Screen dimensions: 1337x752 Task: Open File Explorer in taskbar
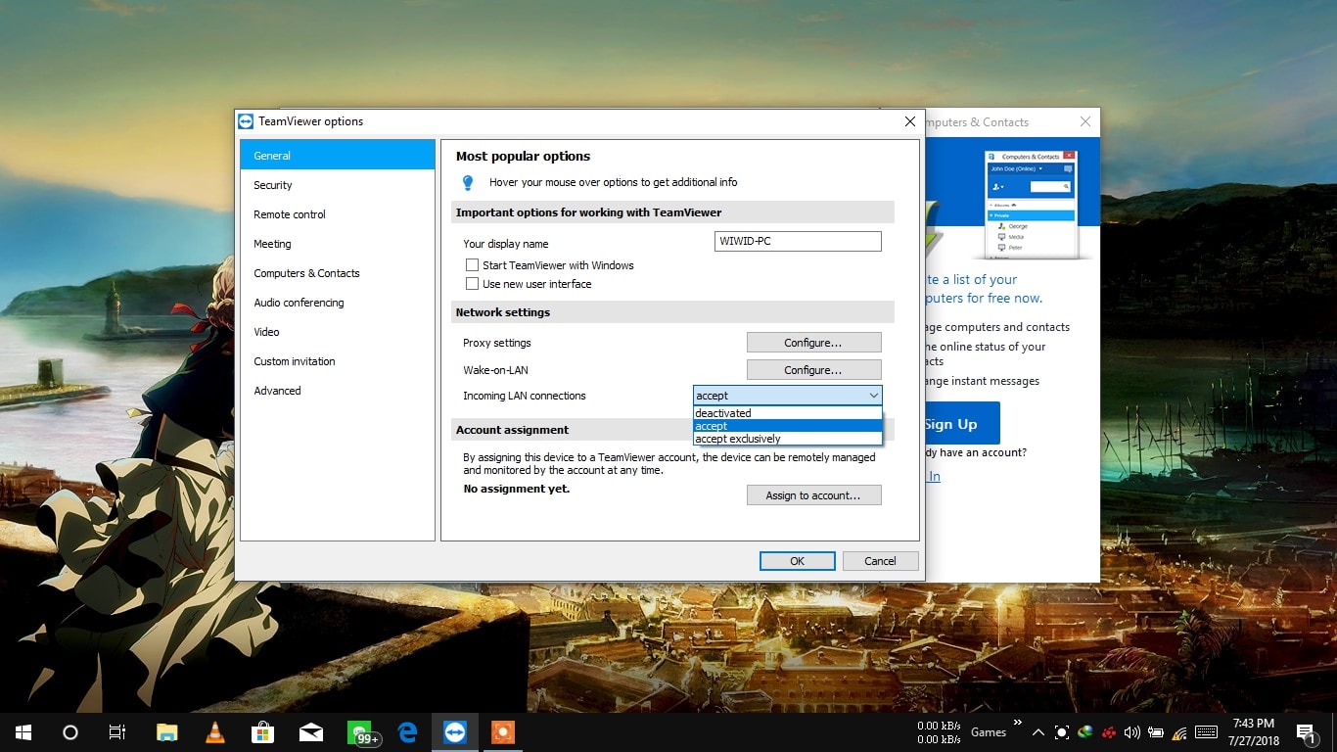pos(167,732)
